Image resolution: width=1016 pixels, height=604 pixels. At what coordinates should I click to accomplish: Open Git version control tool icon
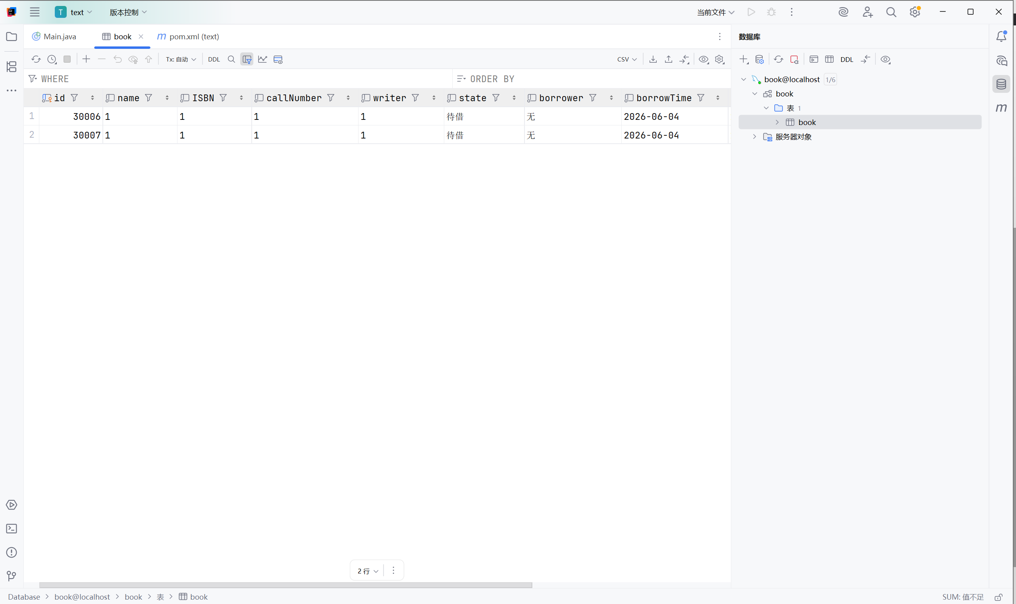pyautogui.click(x=12, y=576)
